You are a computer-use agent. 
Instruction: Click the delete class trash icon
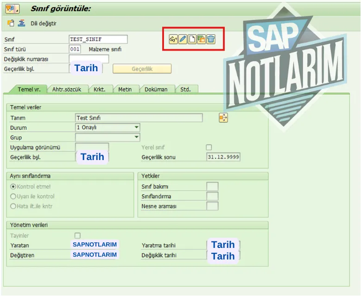click(211, 39)
